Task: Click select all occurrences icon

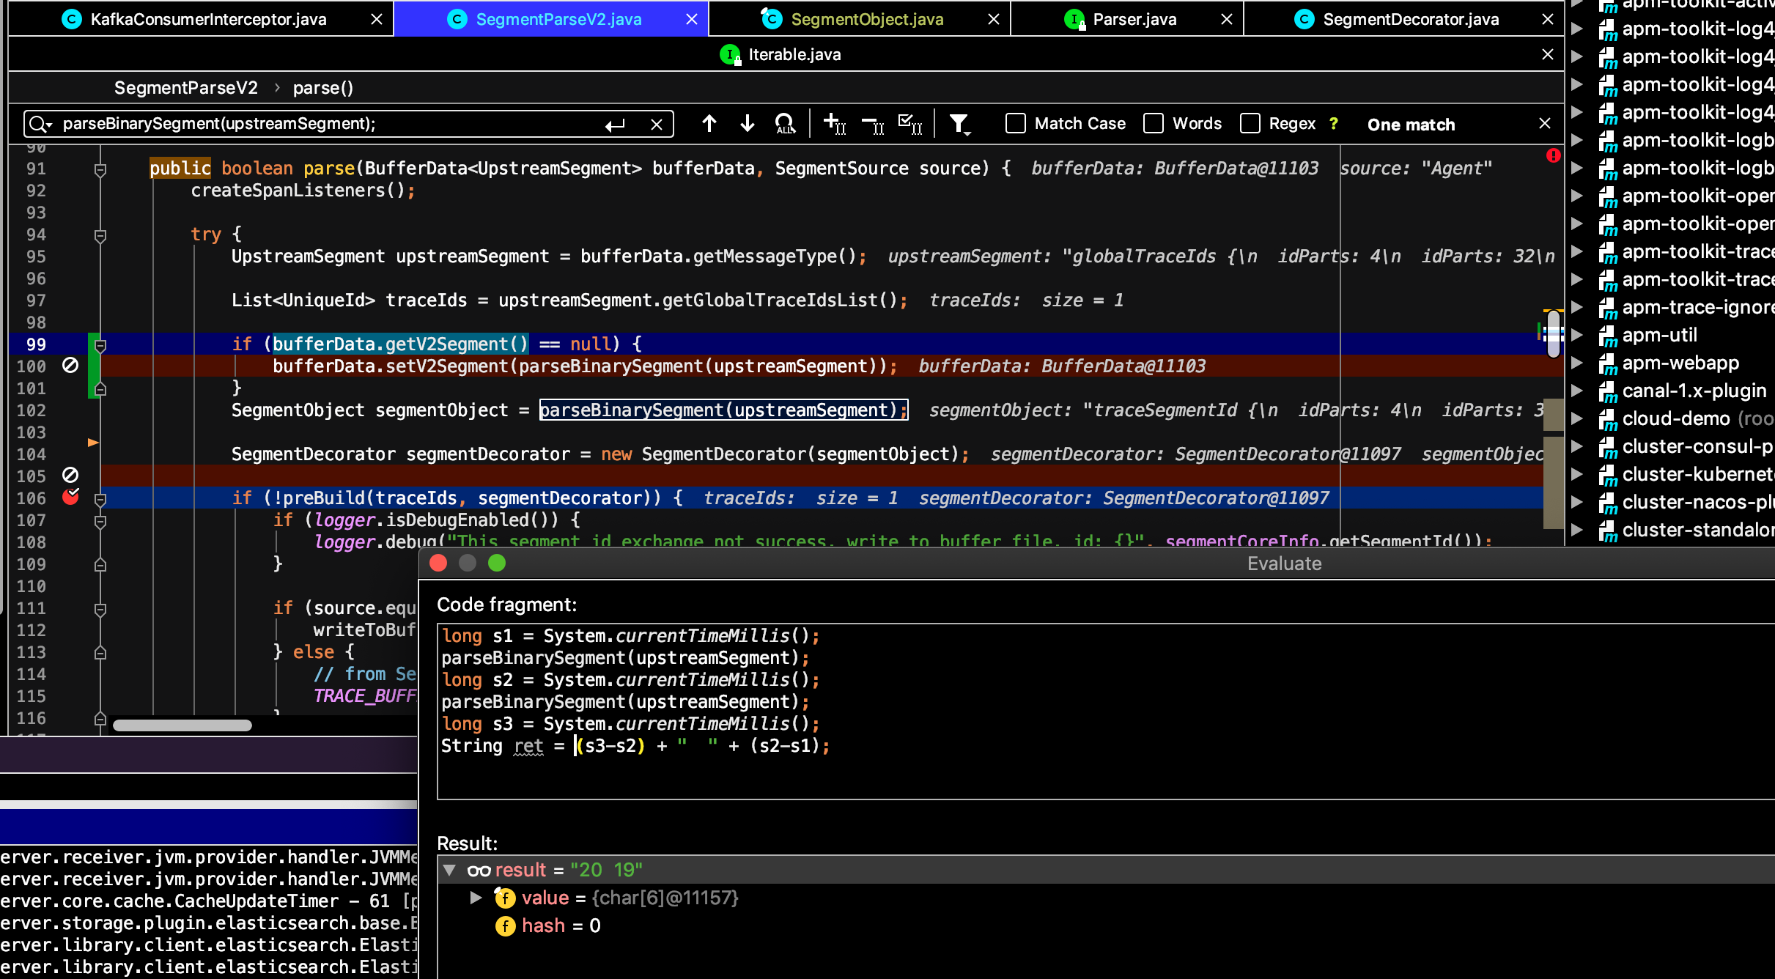Action: [909, 124]
